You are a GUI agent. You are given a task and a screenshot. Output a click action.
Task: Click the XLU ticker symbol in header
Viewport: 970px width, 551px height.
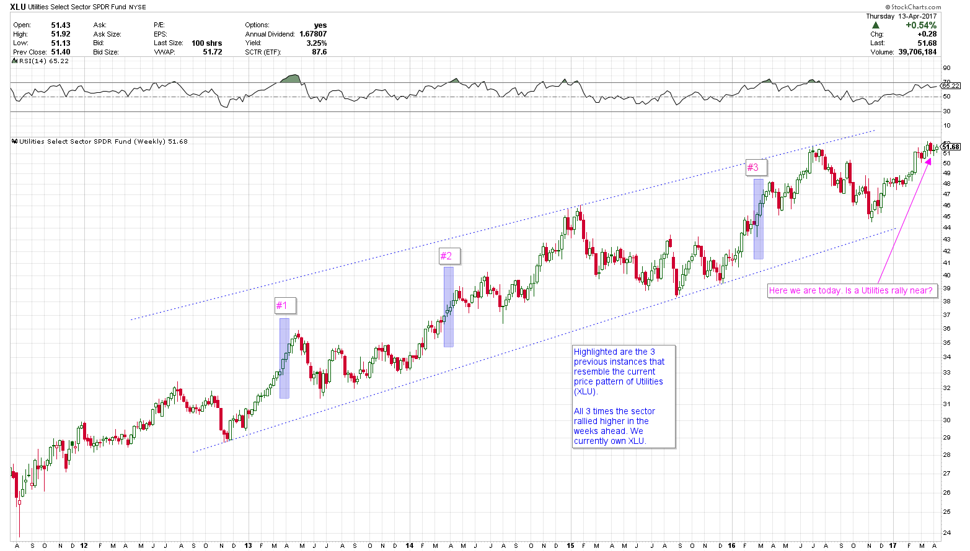18,7
